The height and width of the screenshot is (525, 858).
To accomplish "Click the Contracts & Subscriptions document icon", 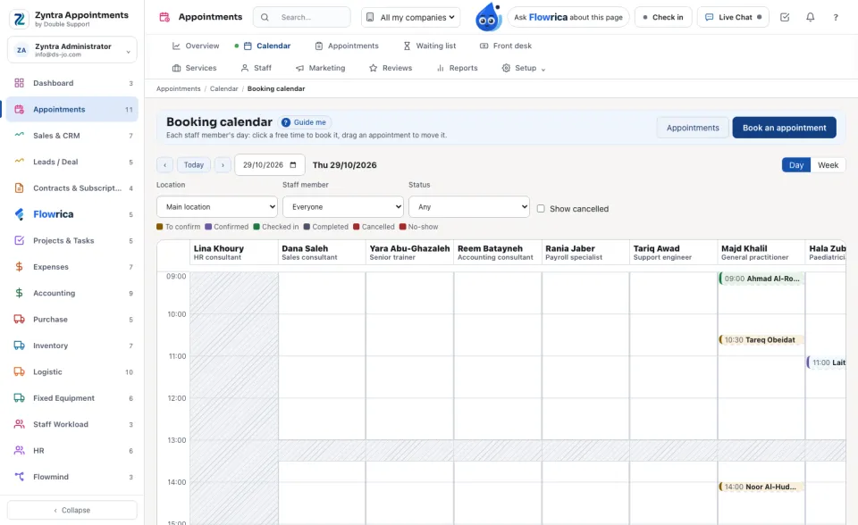I will (x=19, y=187).
